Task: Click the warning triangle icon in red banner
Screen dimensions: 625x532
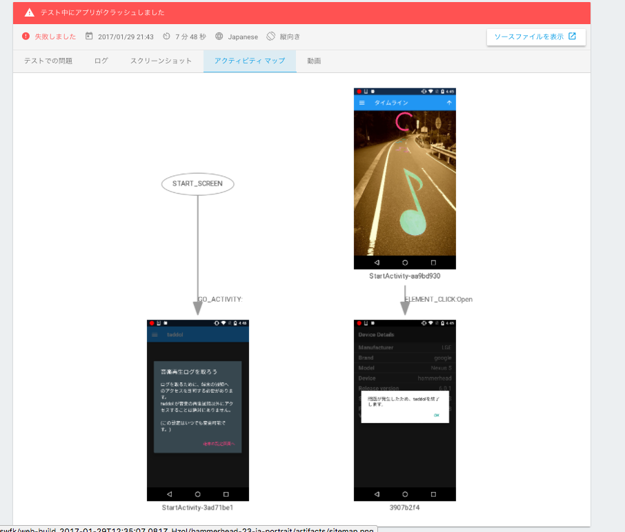Action: 30,12
